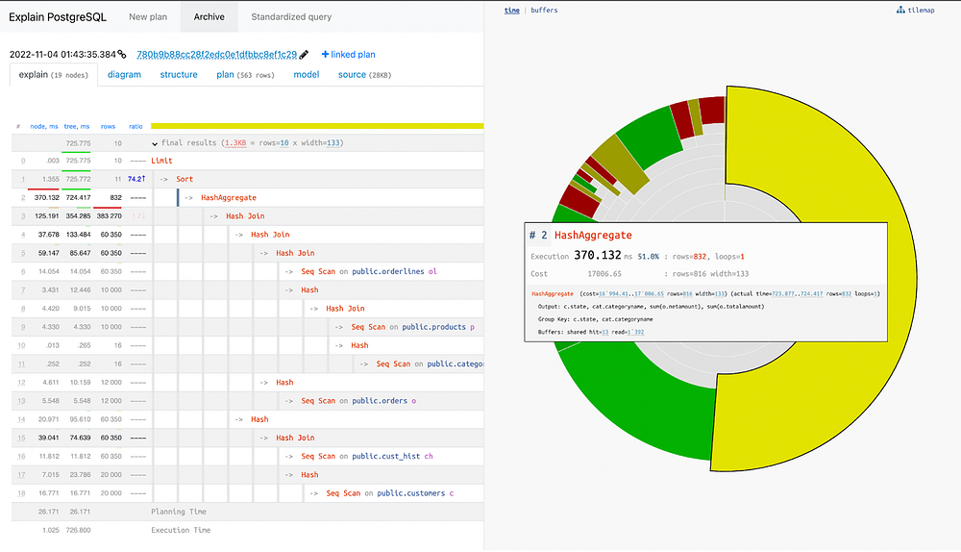
Task: Select Seq Scan on public.products p
Action: pyautogui.click(x=412, y=327)
